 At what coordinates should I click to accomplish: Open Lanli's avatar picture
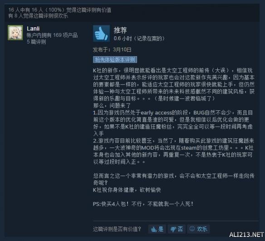click(15, 33)
